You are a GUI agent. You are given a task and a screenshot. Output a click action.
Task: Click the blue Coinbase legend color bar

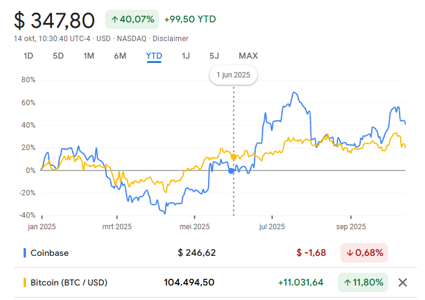25,252
